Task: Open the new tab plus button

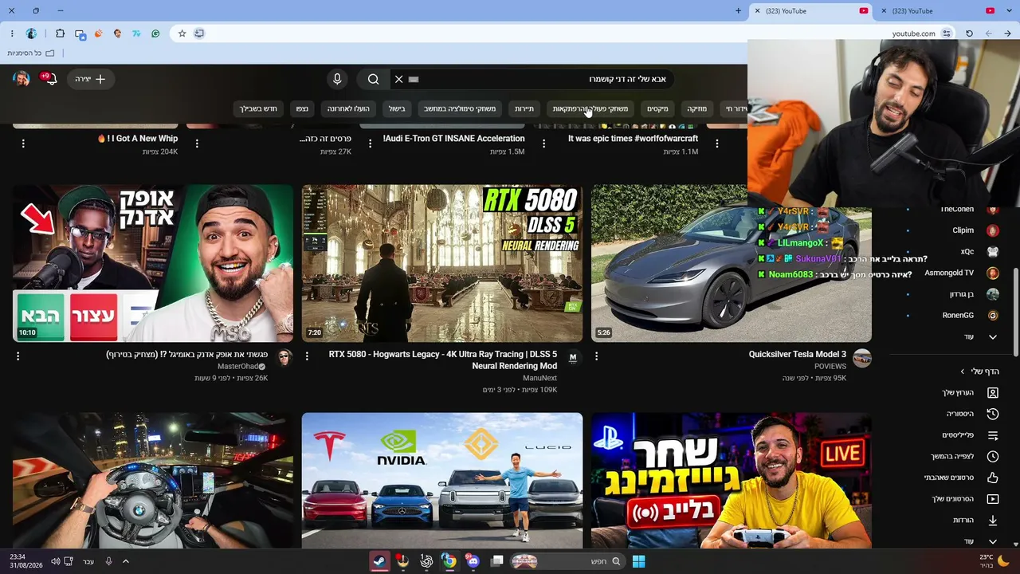Action: tap(738, 11)
